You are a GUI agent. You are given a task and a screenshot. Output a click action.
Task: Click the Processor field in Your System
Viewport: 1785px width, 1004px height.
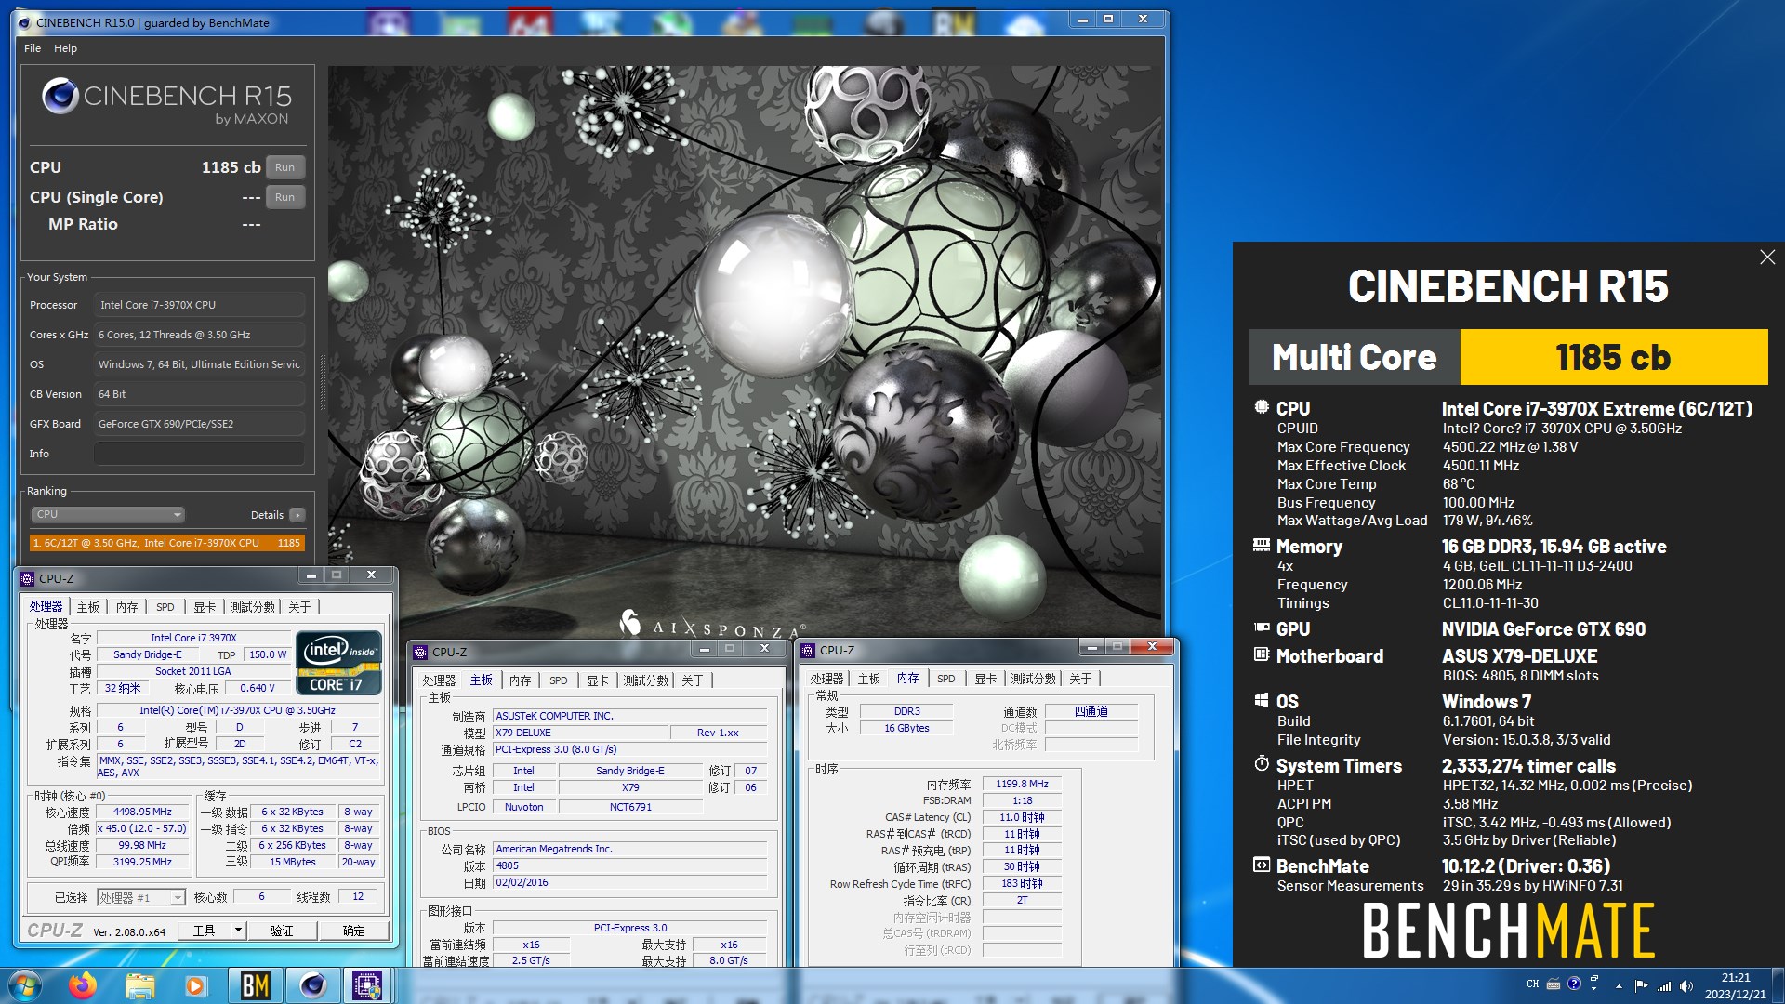(199, 305)
